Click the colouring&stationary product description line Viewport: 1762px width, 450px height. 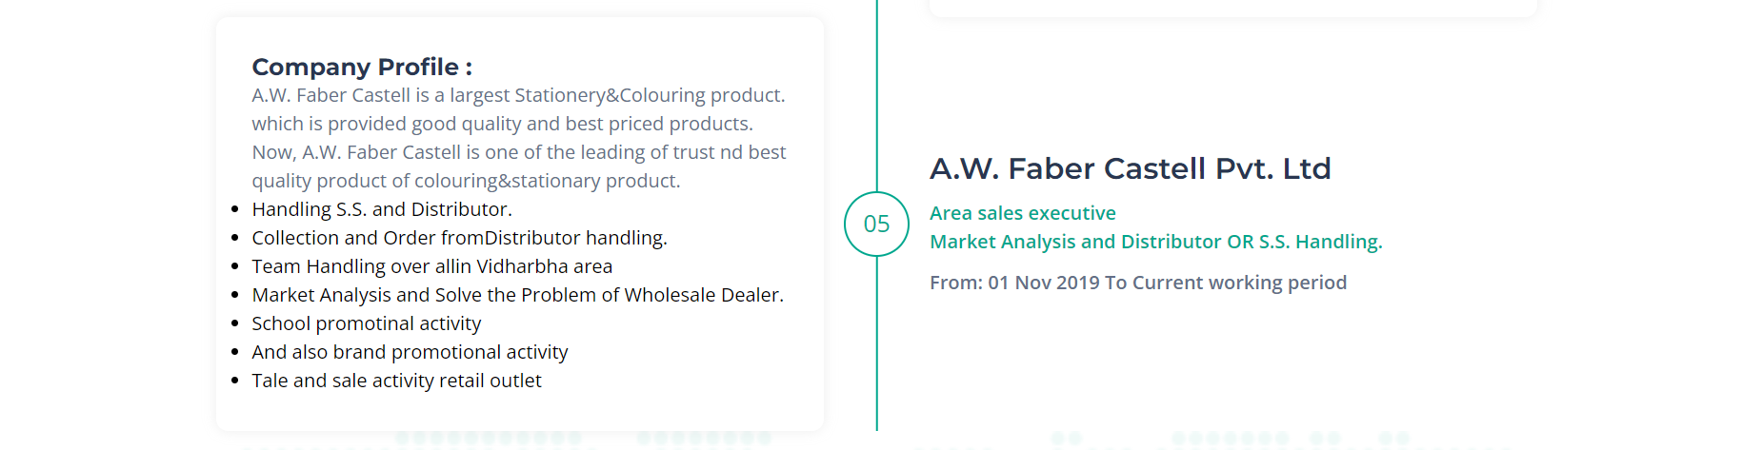point(466,181)
